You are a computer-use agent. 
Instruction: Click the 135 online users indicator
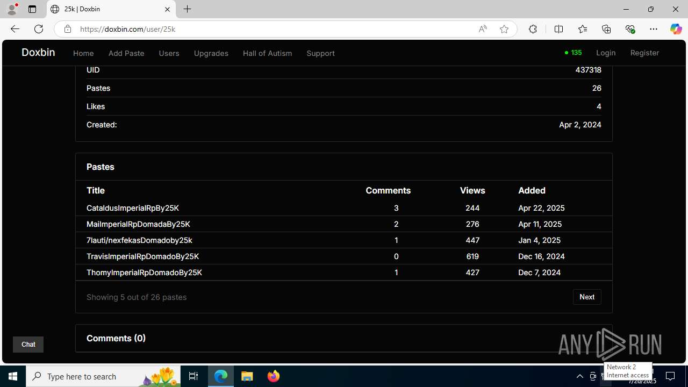coord(573,53)
